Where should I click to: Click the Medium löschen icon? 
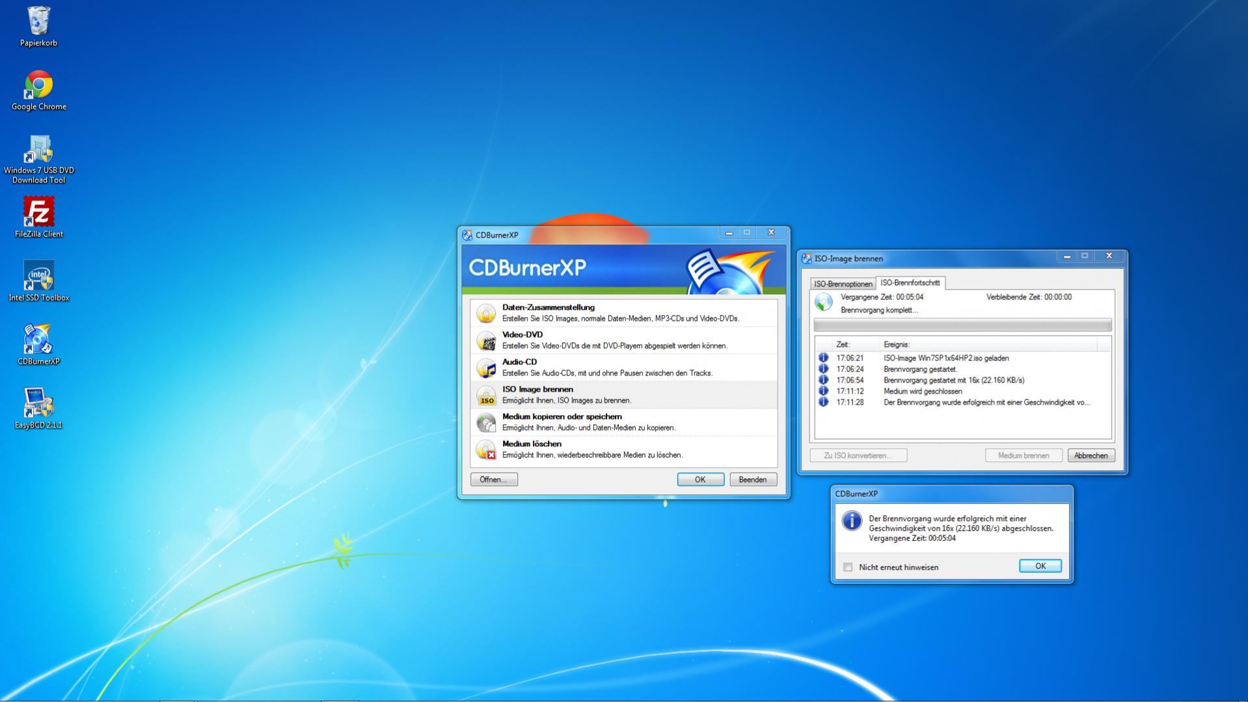(x=486, y=450)
